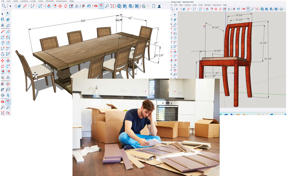Open the Tools menu in the chair window
Image resolution: width=287 pixels, height=176 pixels.
pyautogui.click(x=200, y=5)
